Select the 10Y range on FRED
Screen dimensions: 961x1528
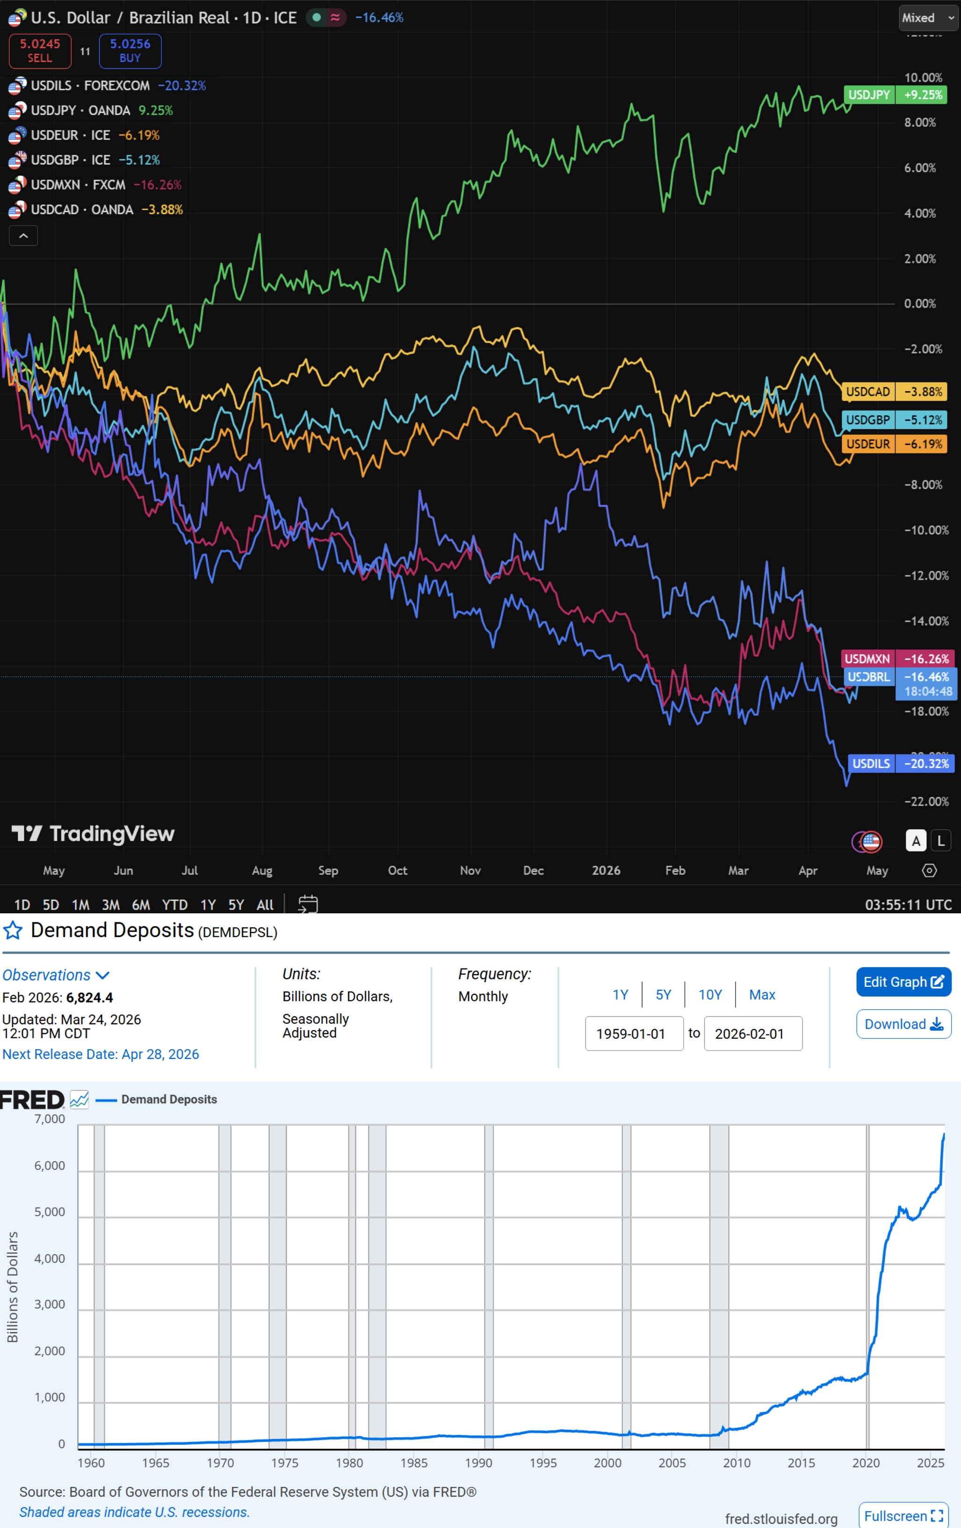(710, 994)
